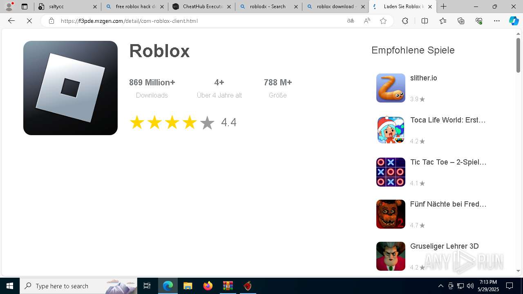Switch to the roblodx - Search tab
Viewport: 523px width, 294px height.
click(268, 7)
